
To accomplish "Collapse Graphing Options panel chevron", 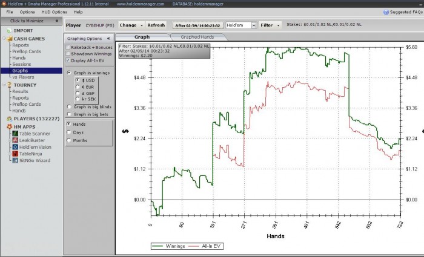I will (108, 39).
